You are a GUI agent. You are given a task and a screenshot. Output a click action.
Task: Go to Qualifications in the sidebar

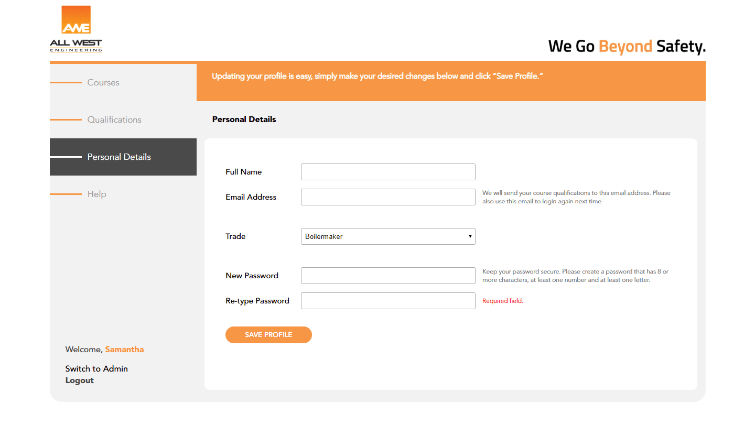114,120
